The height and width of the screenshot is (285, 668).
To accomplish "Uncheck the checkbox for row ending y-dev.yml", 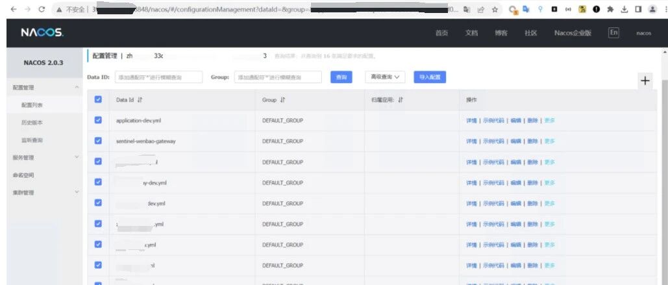I will point(99,182).
